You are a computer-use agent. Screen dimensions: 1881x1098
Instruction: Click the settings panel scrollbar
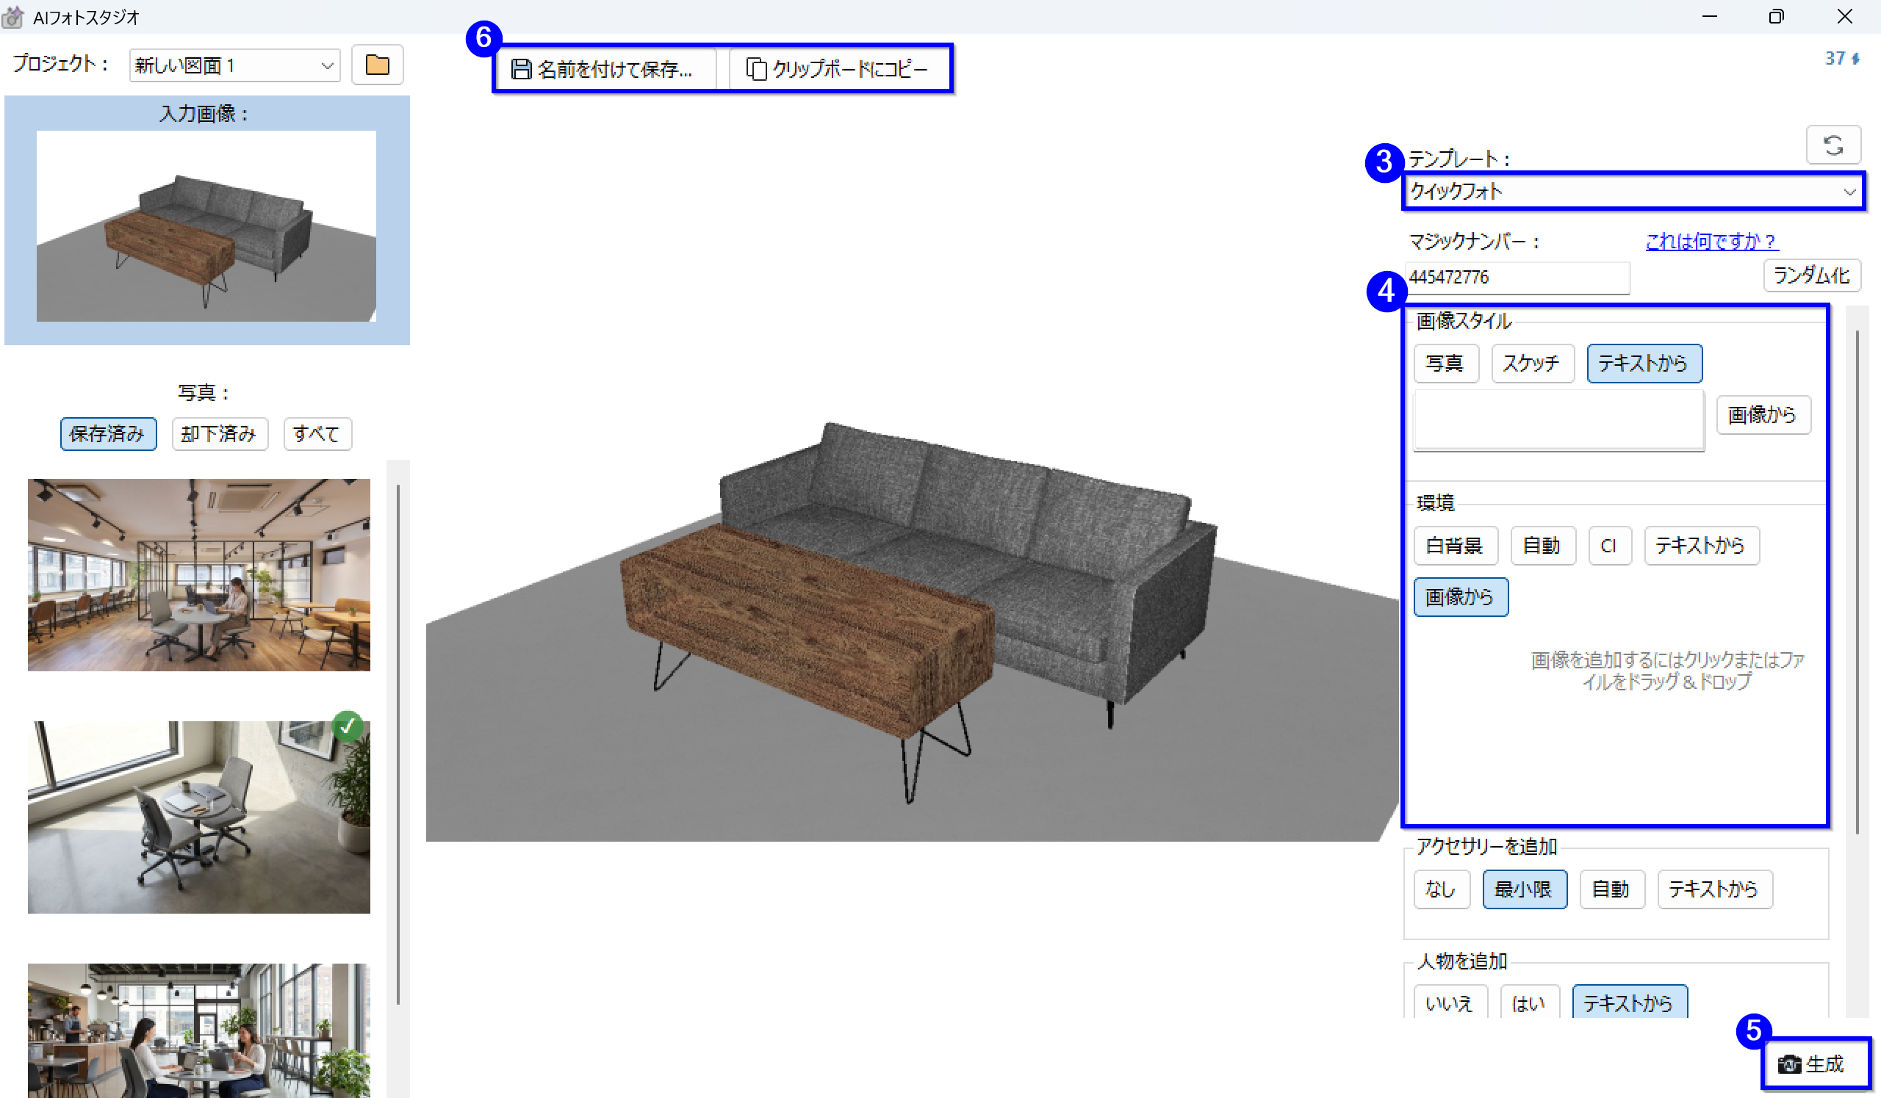pos(1856,582)
